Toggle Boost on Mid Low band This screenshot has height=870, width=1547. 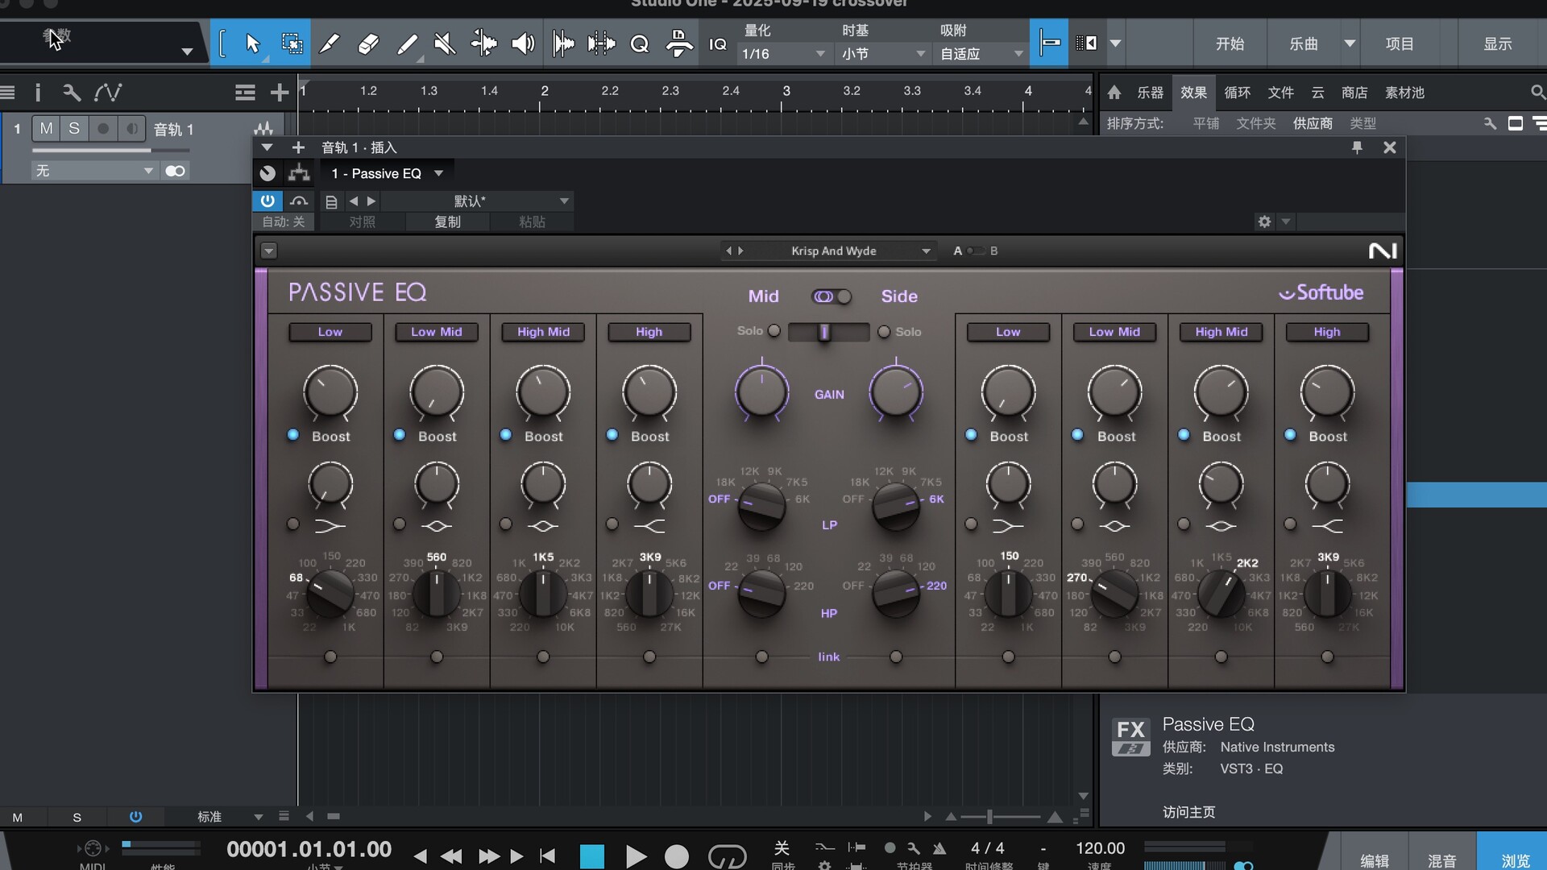(293, 435)
